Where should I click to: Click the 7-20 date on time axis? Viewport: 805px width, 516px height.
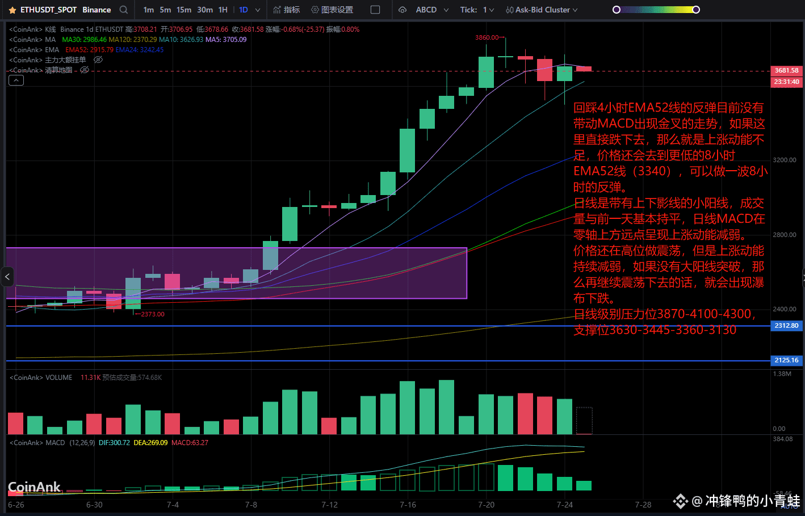click(487, 505)
